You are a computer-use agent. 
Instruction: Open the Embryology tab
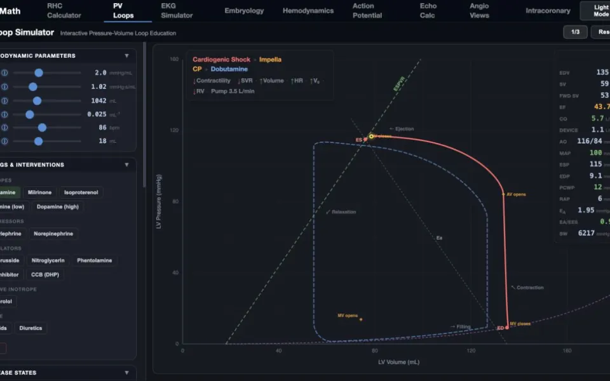[244, 11]
